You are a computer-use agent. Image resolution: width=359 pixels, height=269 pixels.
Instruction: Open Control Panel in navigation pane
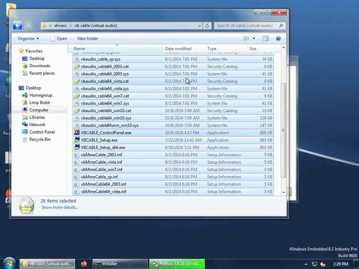(42, 132)
